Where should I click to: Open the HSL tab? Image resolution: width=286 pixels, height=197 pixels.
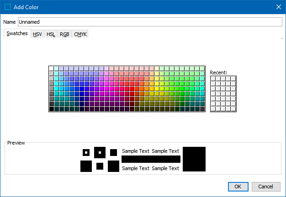pos(51,34)
